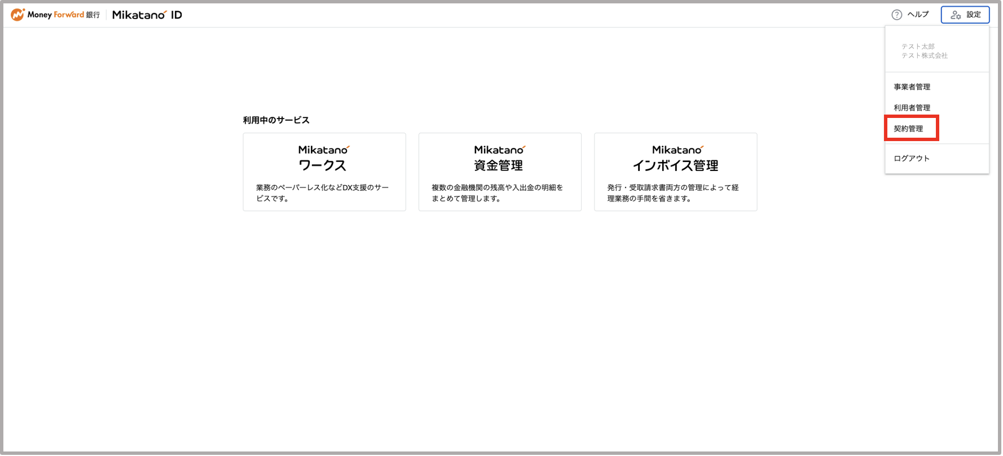Click the Money Forward 銀行 brand text
This screenshot has width=1003, height=456.
(64, 15)
